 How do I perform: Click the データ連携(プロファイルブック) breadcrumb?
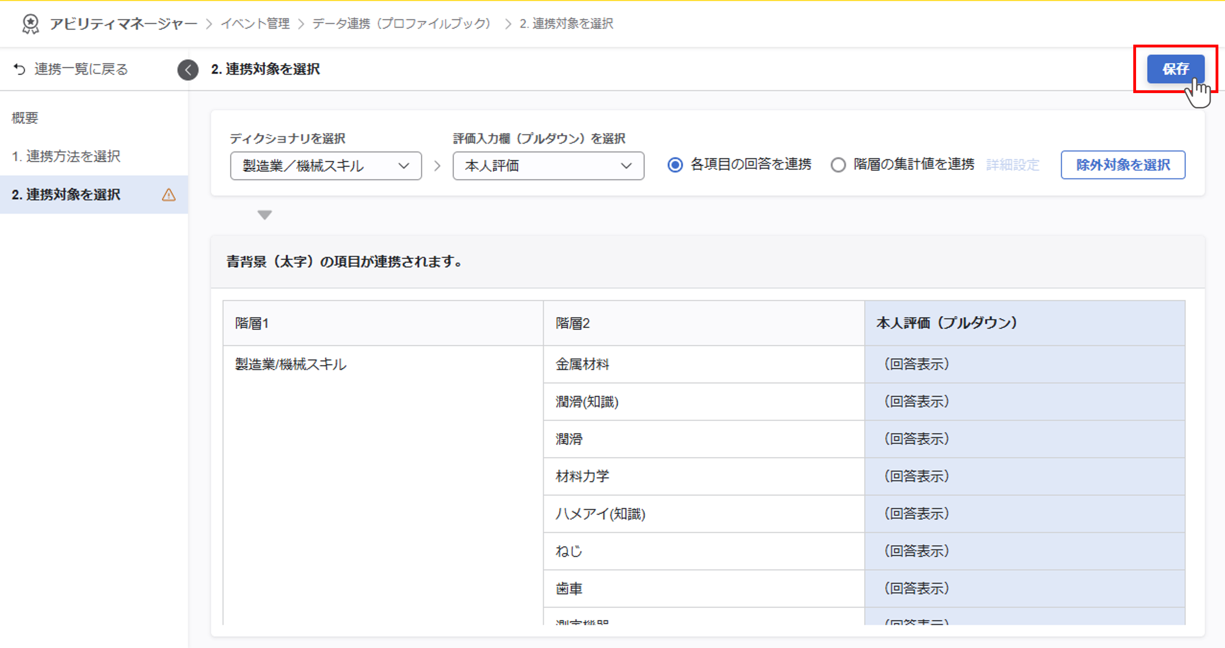pos(401,24)
